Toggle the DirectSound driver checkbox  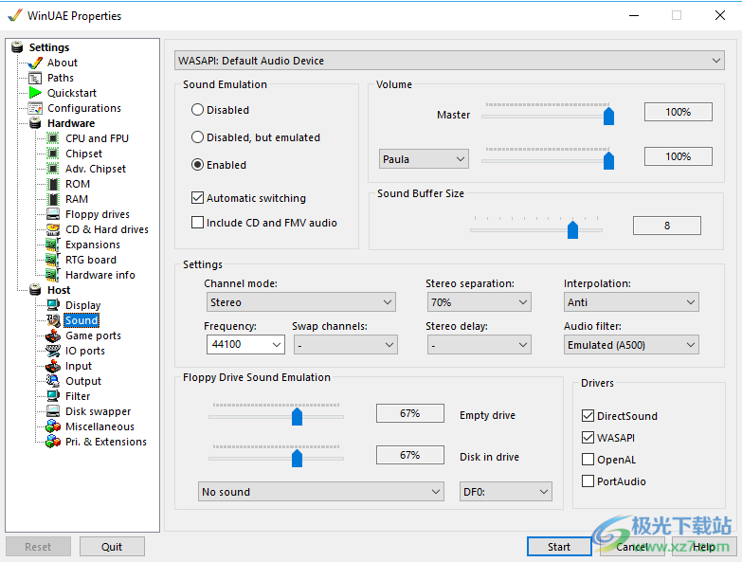click(x=588, y=416)
